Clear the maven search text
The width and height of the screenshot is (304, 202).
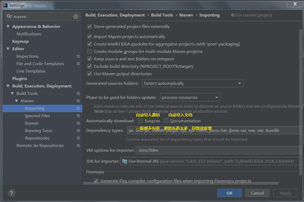76,16
